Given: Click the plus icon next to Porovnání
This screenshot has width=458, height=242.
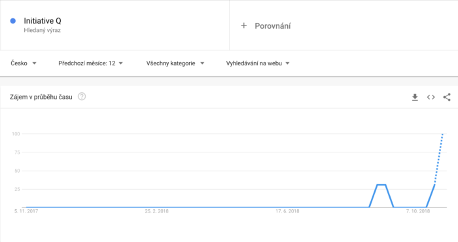Looking at the screenshot, I should (x=243, y=26).
